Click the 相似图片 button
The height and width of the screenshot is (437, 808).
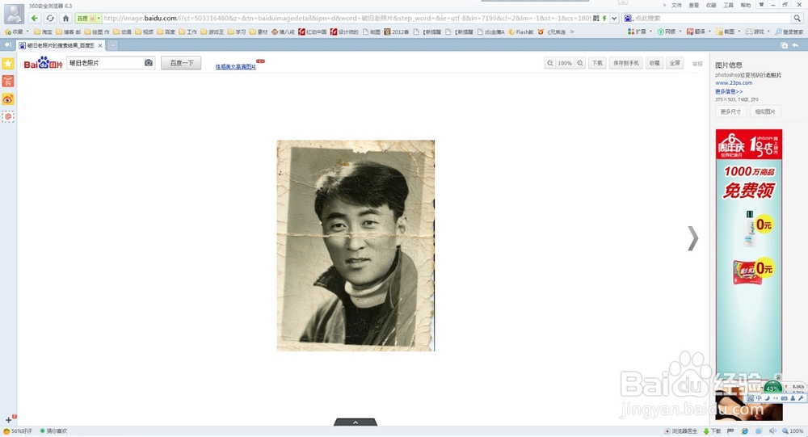[765, 111]
